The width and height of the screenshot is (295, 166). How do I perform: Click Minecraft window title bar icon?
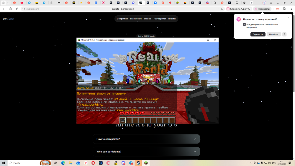point(79,40)
